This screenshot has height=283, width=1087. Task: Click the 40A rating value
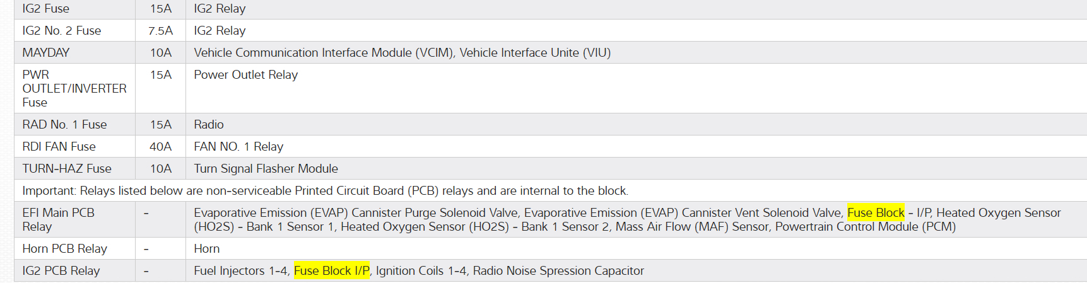click(160, 147)
